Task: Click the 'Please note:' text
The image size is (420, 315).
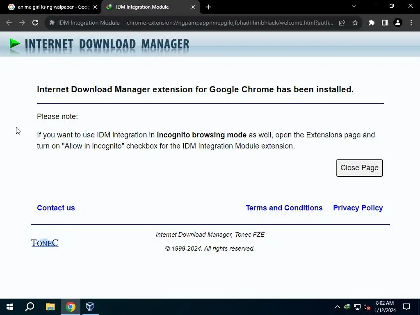Action: [x=57, y=116]
